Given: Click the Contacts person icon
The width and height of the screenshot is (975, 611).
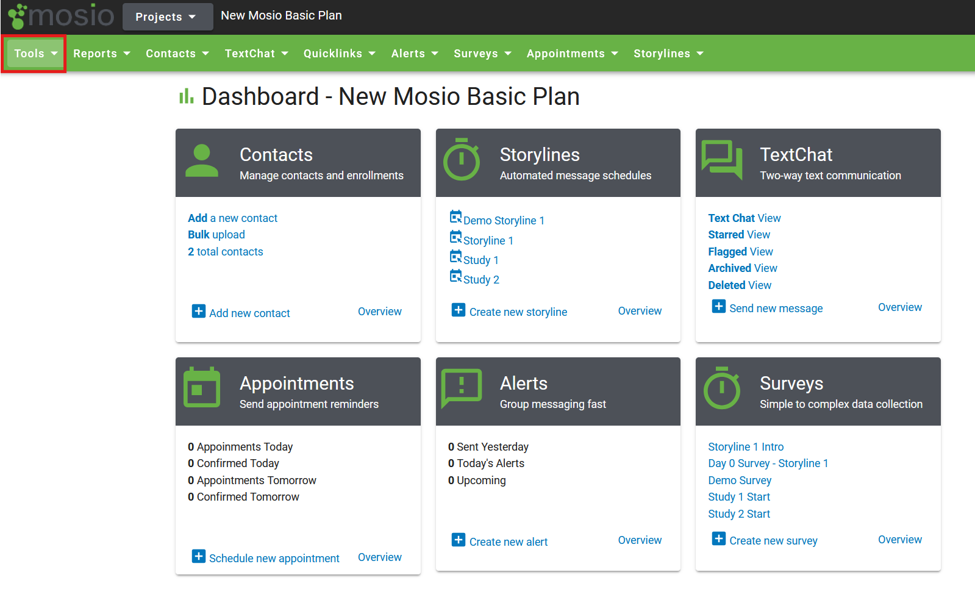Looking at the screenshot, I should click(202, 160).
